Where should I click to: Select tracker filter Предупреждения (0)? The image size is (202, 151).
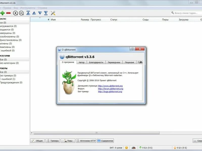click(11, 83)
